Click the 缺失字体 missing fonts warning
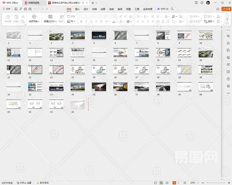The height and width of the screenshot is (185, 232). coord(42,183)
